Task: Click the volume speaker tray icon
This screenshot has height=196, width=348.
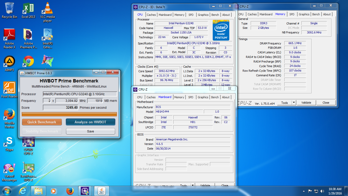Action: point(322,191)
